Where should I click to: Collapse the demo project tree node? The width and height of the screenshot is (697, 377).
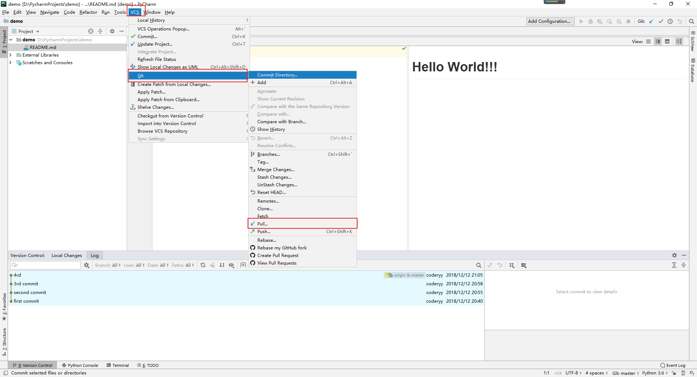pyautogui.click(x=11, y=40)
